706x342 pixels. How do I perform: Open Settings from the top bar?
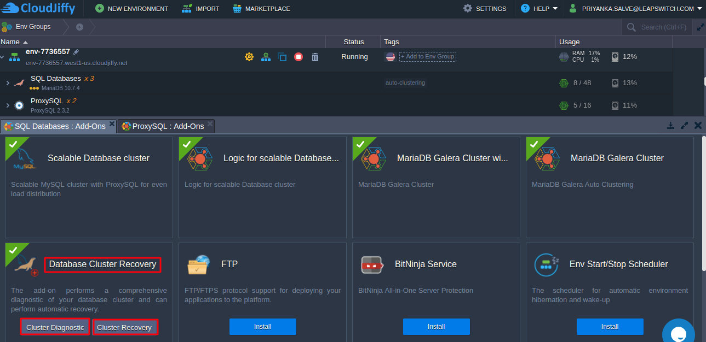[x=485, y=9]
